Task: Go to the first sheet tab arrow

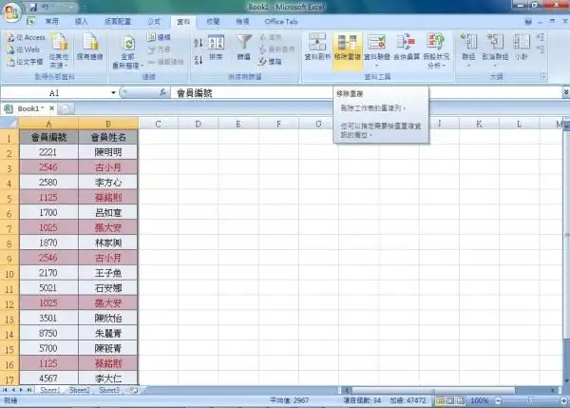Action: coord(5,390)
